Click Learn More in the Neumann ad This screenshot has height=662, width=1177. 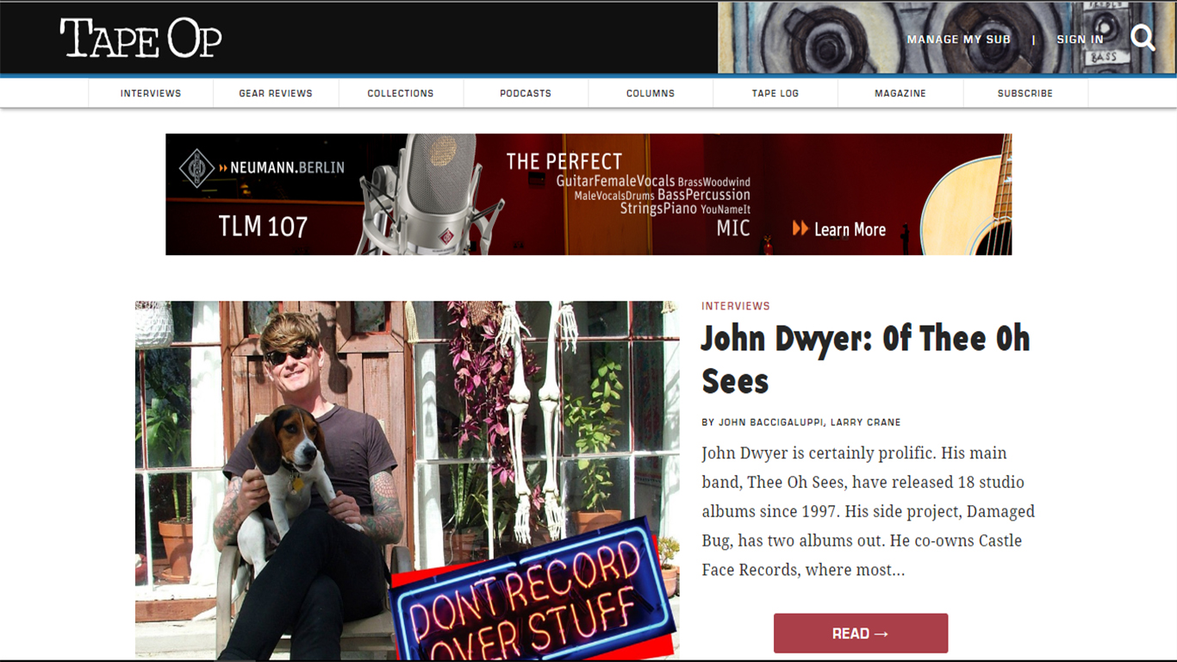tap(839, 229)
